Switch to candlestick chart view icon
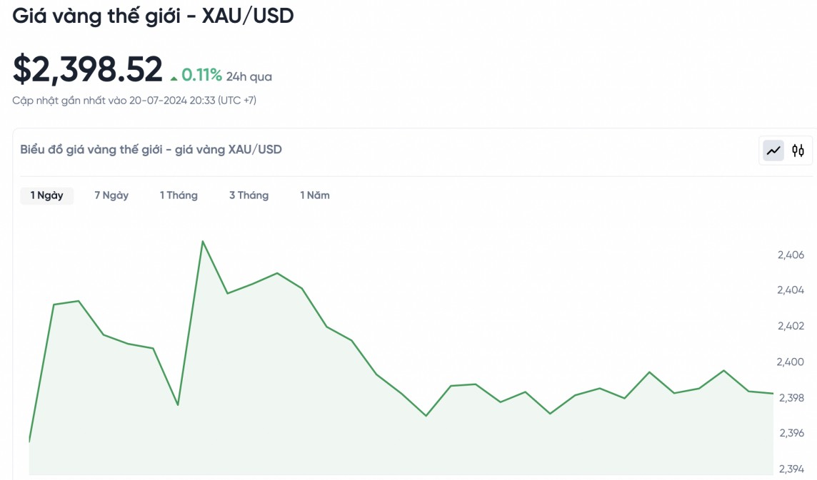Screen dimensions: 817x480 click(798, 150)
